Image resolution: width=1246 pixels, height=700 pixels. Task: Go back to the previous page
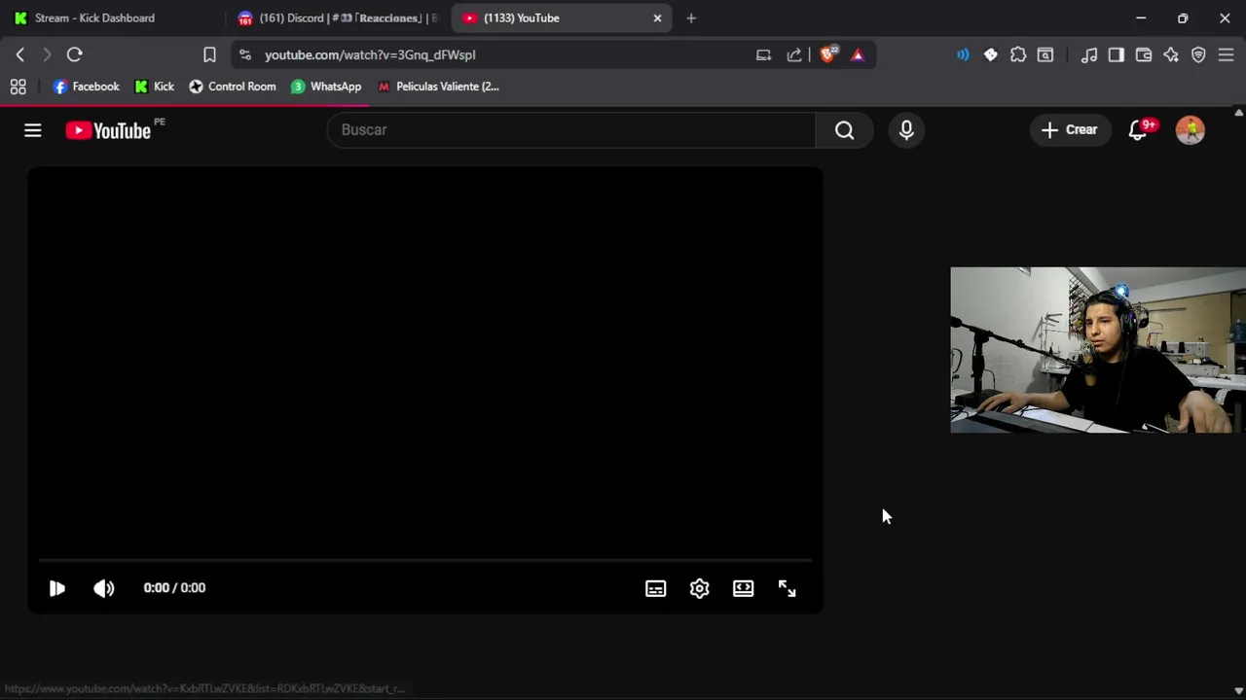(x=20, y=54)
